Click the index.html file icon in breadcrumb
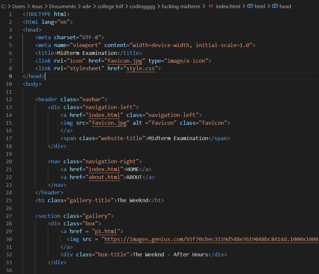Image resolution: width=319 pixels, height=274 pixels. pyautogui.click(x=211, y=6)
